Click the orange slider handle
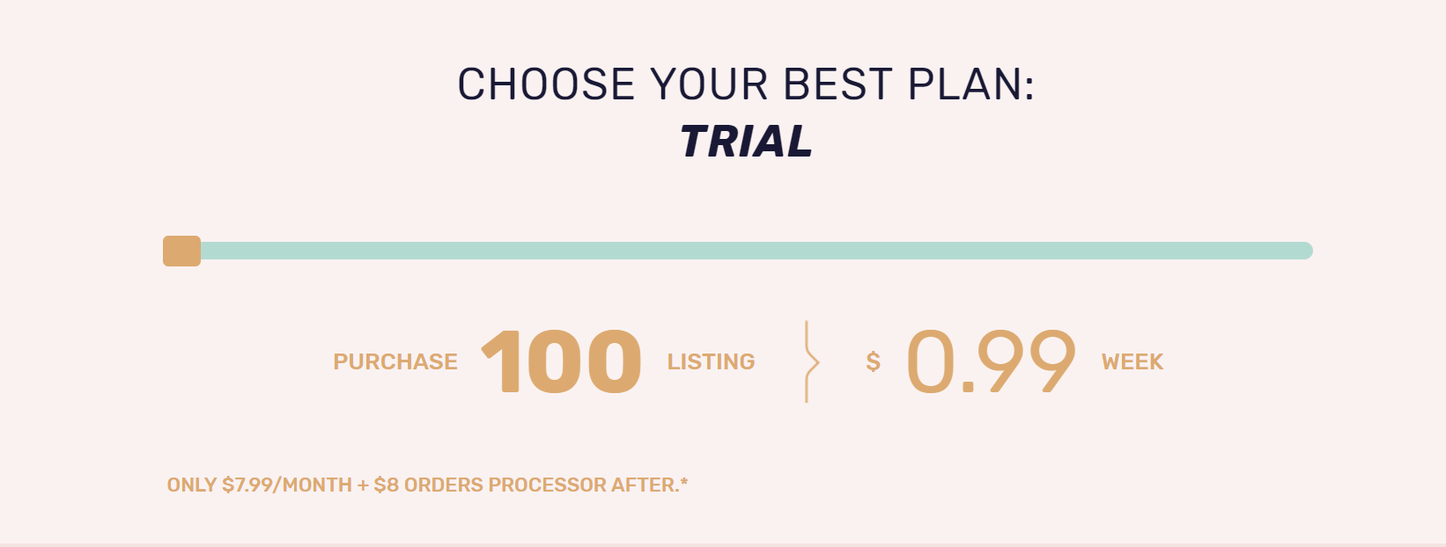1446x547 pixels. pyautogui.click(x=182, y=252)
